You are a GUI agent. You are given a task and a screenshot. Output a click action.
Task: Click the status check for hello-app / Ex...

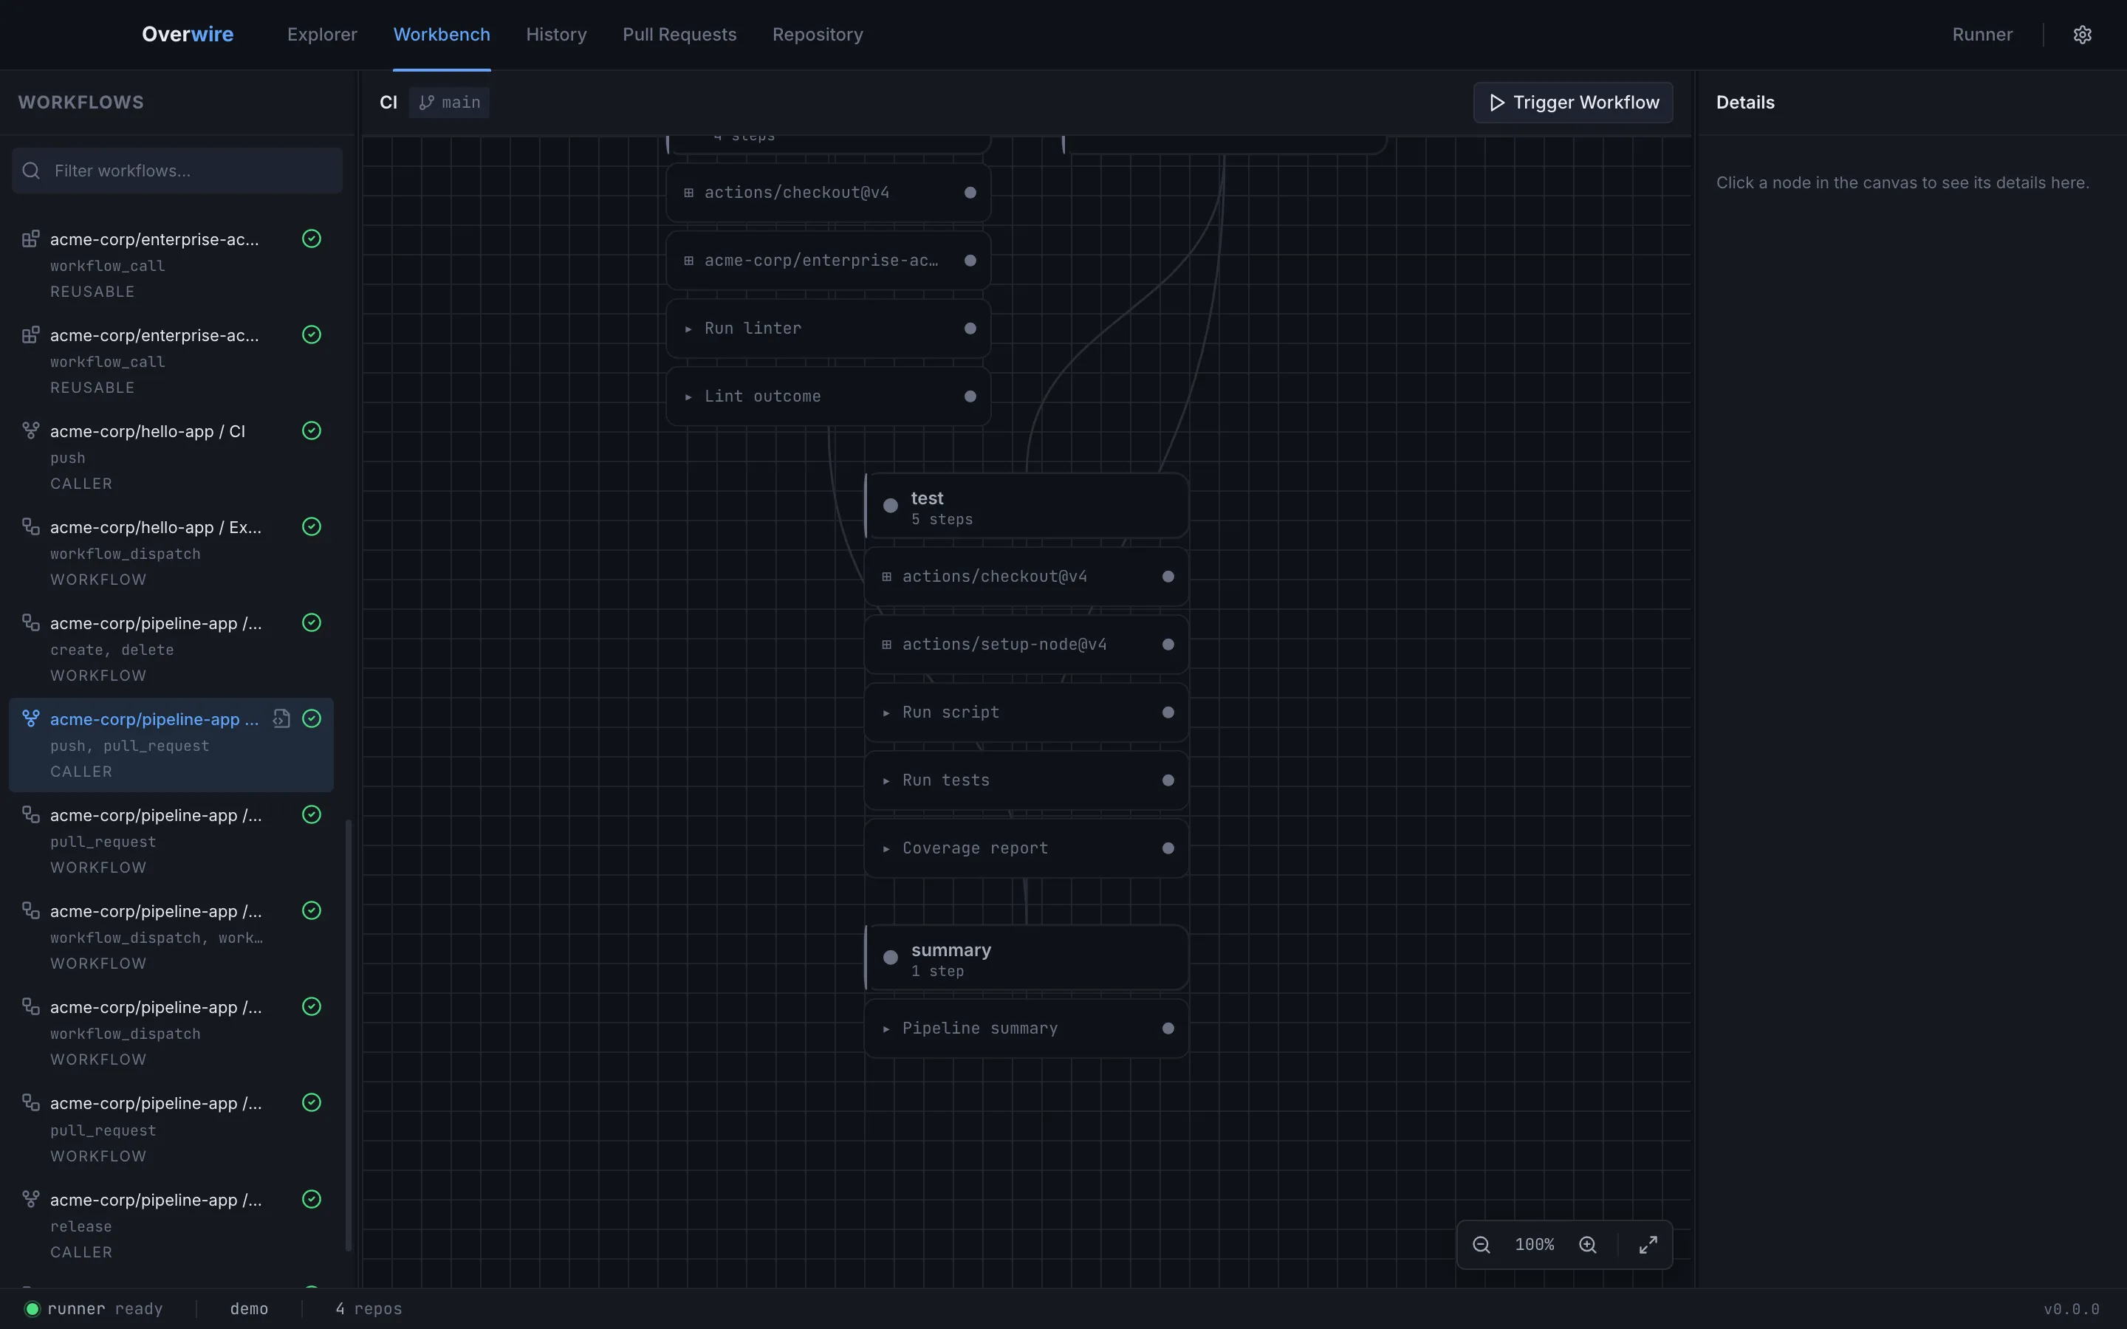[x=311, y=526]
